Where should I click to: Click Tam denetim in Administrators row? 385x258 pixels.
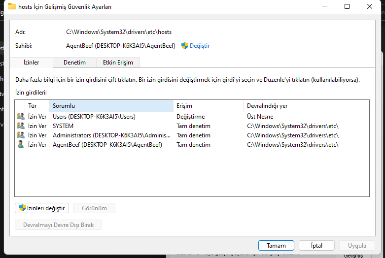click(193, 135)
